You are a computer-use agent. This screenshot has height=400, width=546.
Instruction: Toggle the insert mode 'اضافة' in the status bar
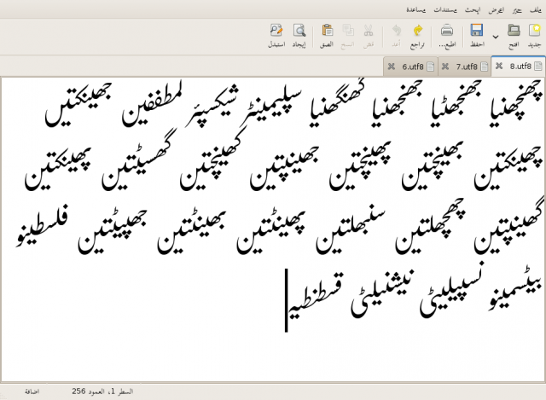coord(32,391)
